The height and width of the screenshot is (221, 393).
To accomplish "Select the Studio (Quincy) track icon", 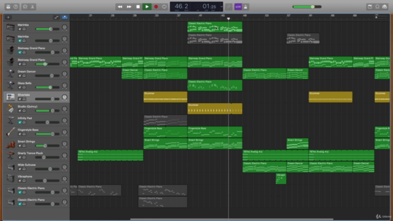I will point(10,109).
